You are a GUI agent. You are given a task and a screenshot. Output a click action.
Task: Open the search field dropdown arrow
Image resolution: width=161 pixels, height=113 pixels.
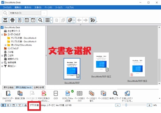pos(44,13)
